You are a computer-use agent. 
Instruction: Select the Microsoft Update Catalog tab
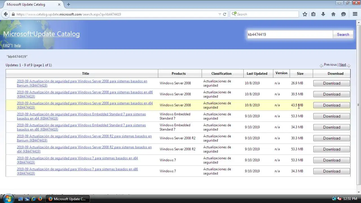(x=32, y=5)
